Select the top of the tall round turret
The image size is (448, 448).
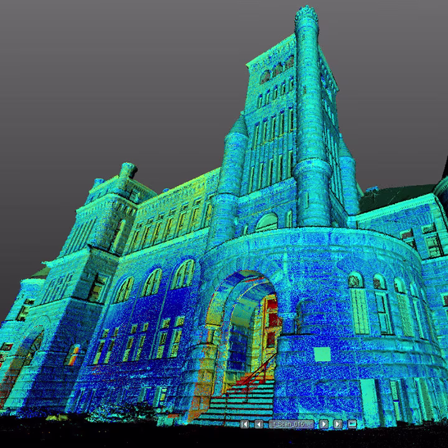pyautogui.click(x=306, y=16)
